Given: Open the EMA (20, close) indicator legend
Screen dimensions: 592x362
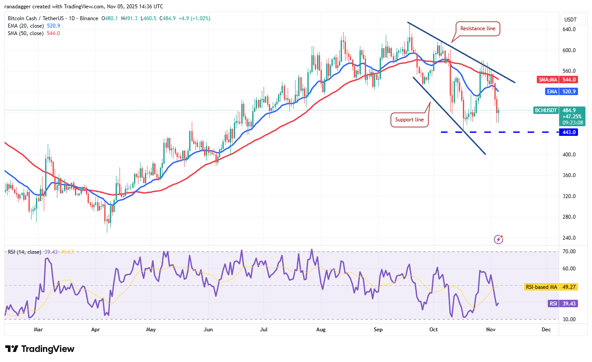Looking at the screenshot, I should [32, 26].
